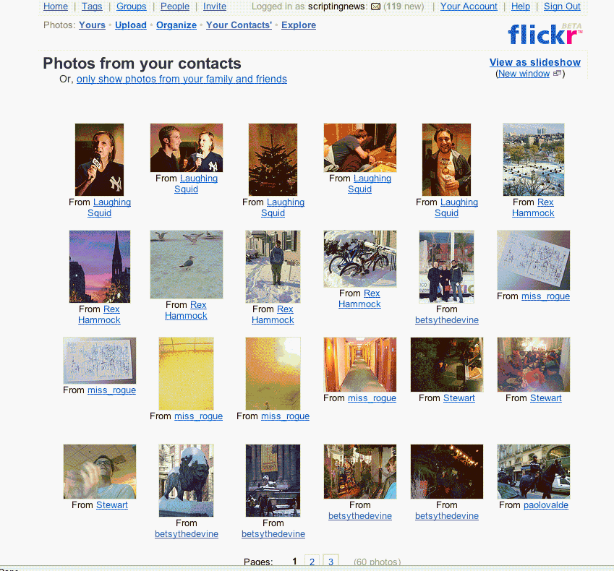The image size is (614, 571).
Task: Go to page 2 of photos
Action: click(312, 561)
